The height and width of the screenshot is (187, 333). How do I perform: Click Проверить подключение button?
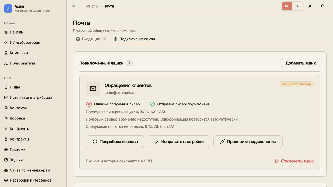click(248, 142)
